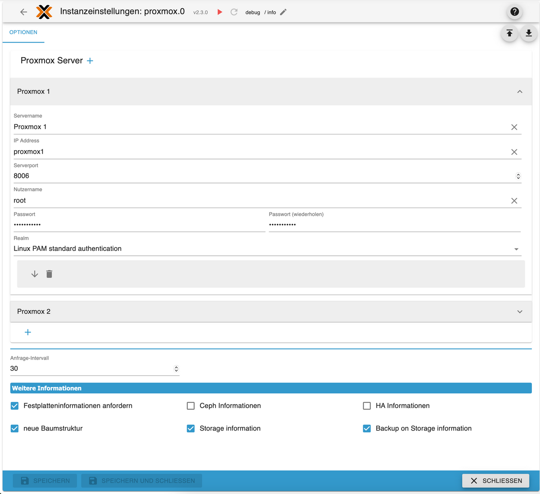540x494 pixels.
Task: Adjust the Anfrage-Intervall stepper
Action: (x=176, y=369)
